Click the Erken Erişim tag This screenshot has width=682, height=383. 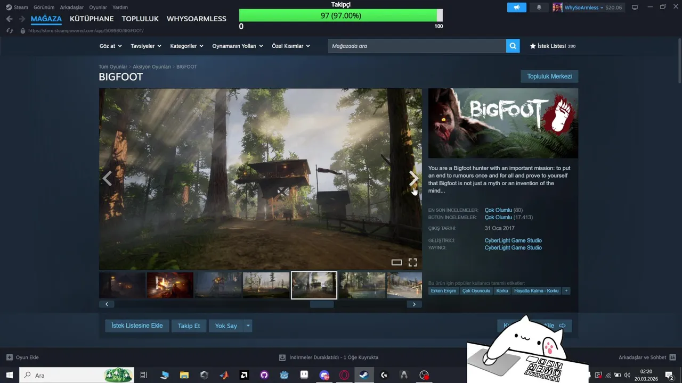[x=443, y=291]
